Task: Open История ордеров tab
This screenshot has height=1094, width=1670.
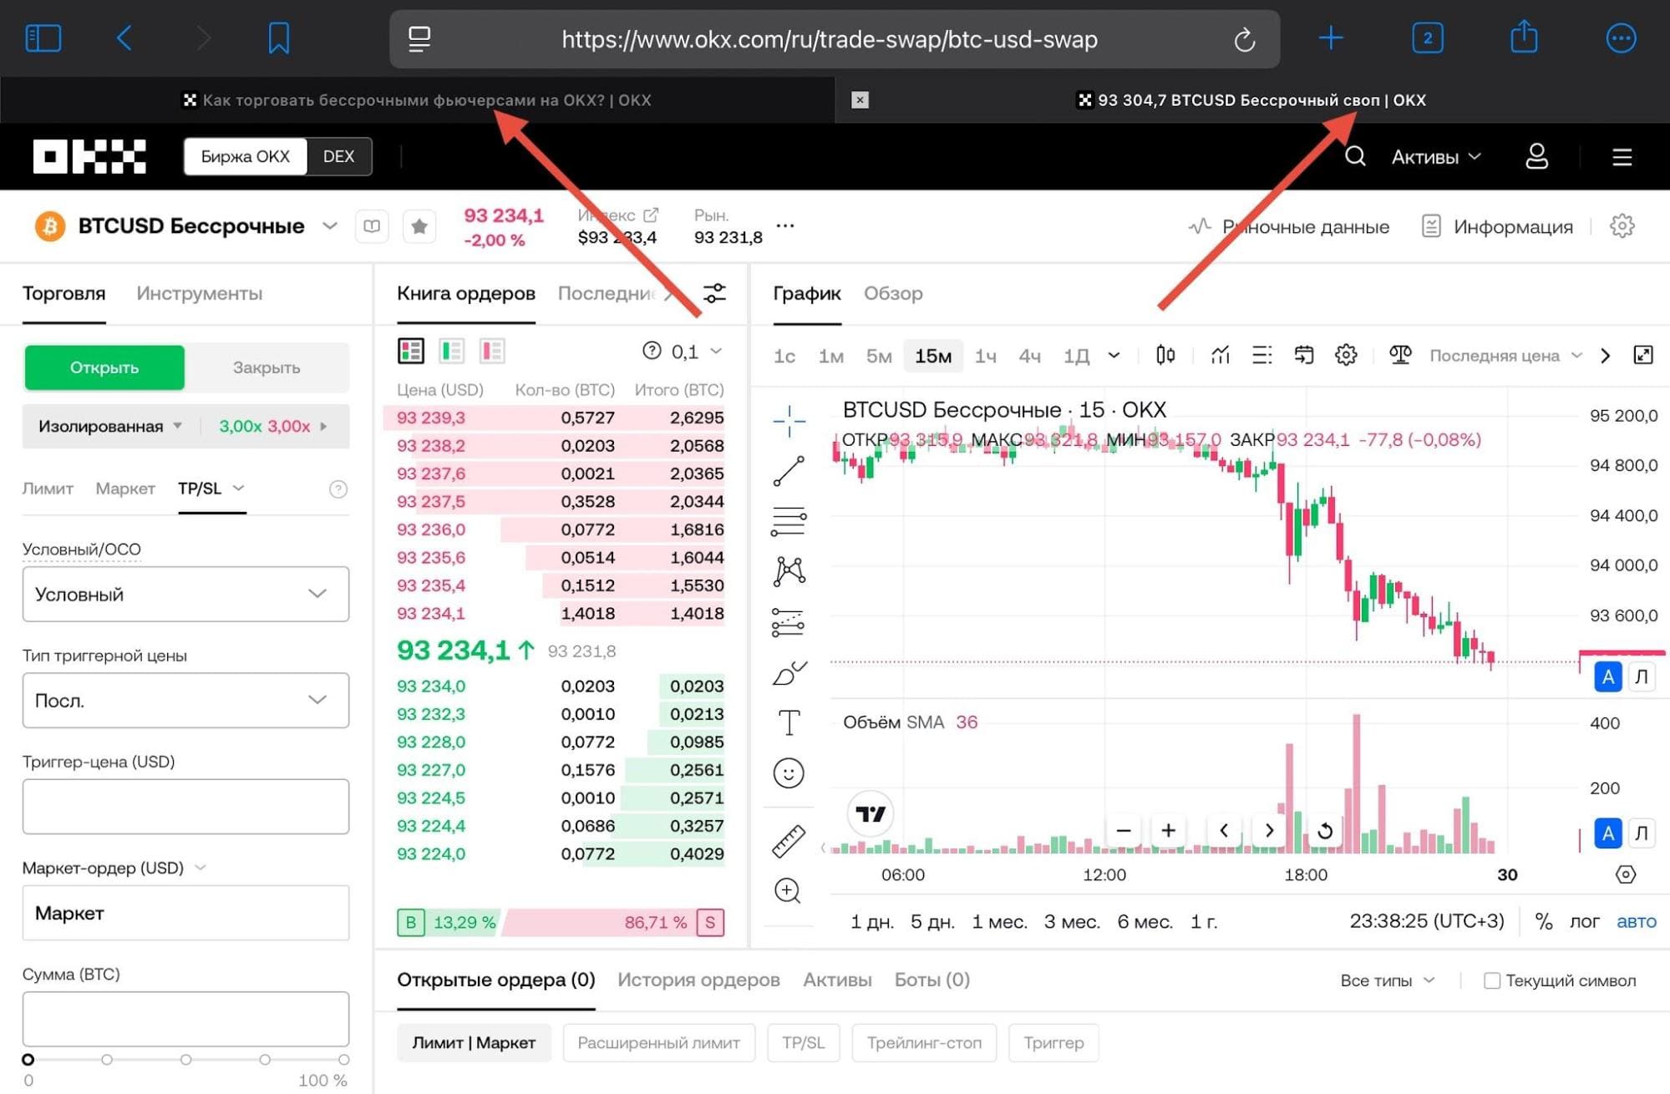Action: [x=698, y=980]
